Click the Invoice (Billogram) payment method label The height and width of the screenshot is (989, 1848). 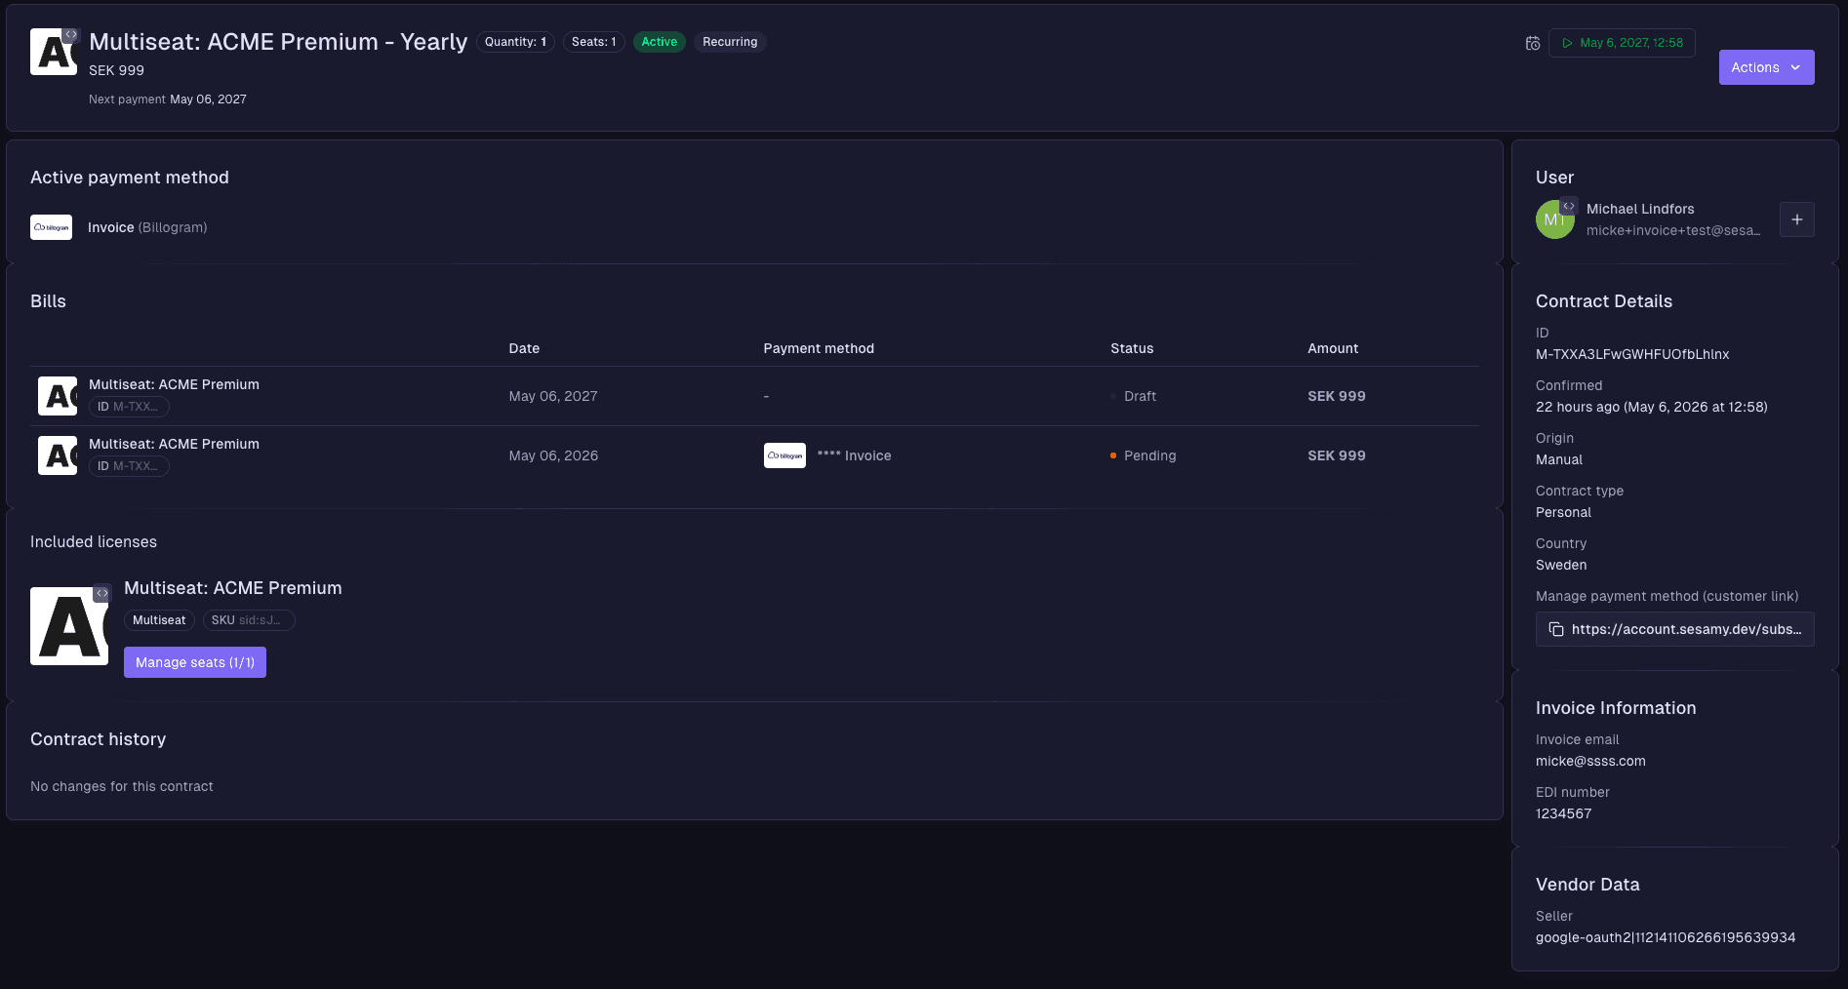[147, 227]
